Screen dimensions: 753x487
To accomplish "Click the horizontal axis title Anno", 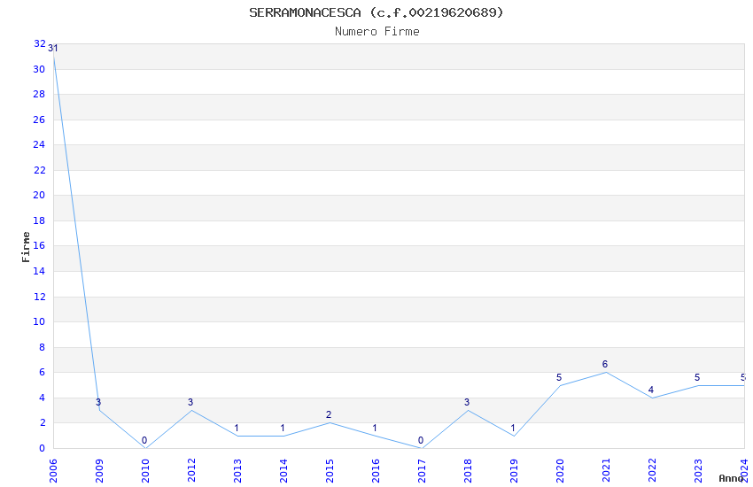I will pos(732,478).
